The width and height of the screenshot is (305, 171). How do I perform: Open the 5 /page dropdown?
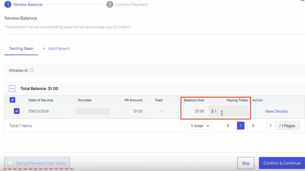pos(200,126)
